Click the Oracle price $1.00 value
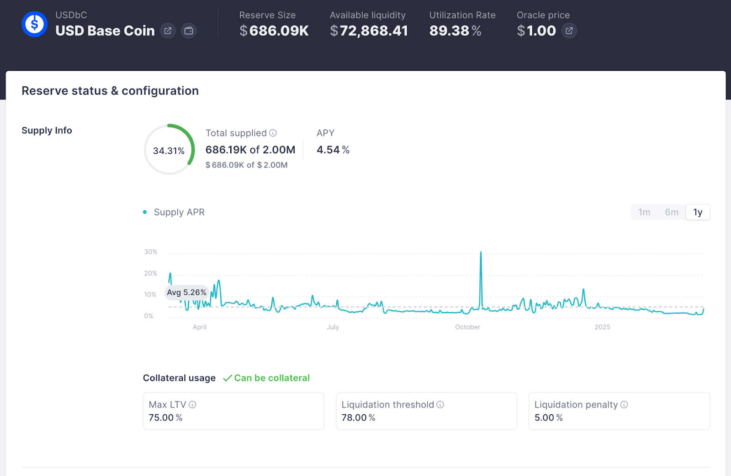This screenshot has height=476, width=731. 536,31
